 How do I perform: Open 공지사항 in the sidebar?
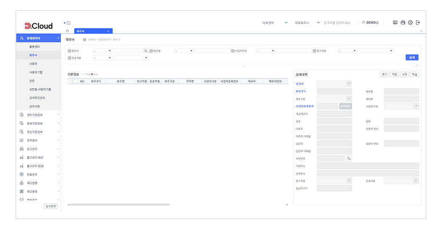(35, 107)
